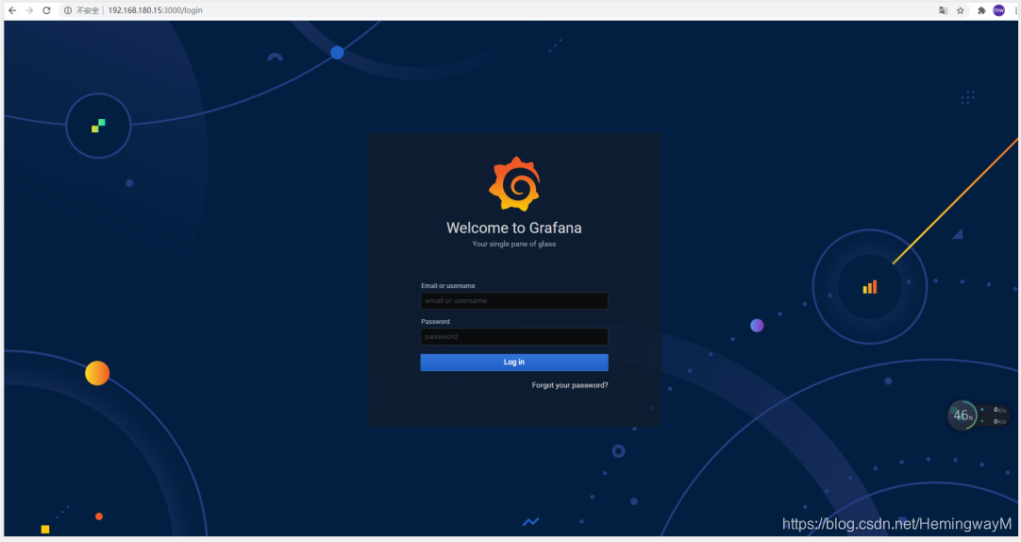Click the 'Your single pane of glass' text
The image size is (1021, 542).
[x=513, y=244]
